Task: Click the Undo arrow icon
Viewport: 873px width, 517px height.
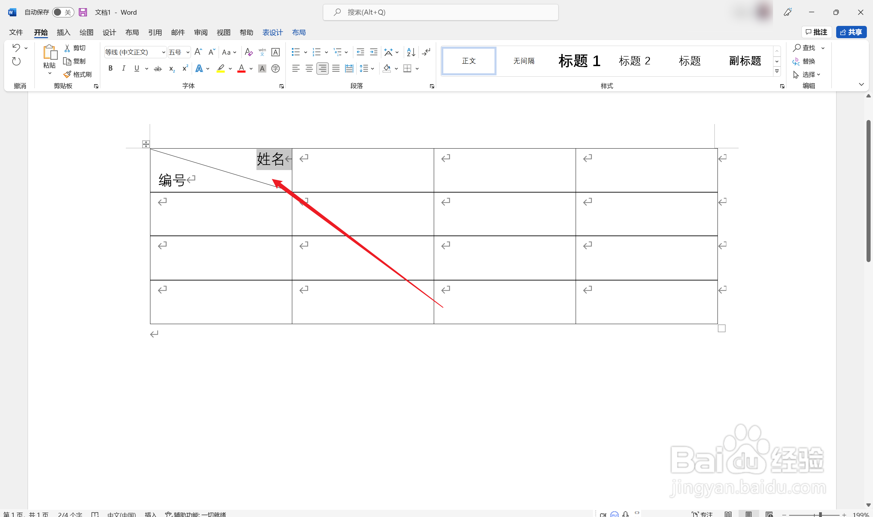Action: pos(16,47)
